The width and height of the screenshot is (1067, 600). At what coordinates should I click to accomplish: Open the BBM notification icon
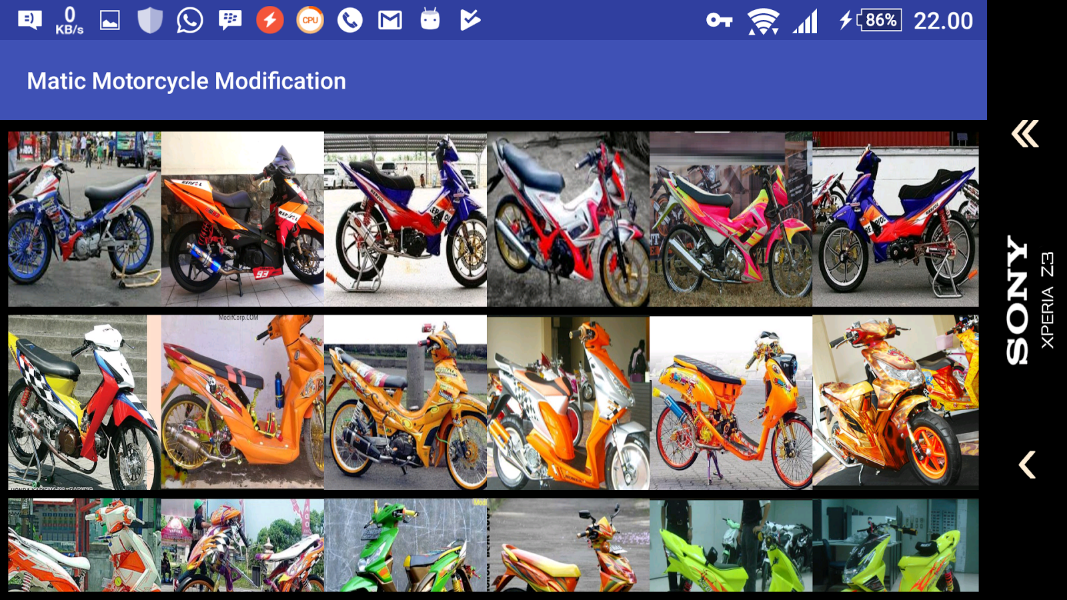coord(230,20)
